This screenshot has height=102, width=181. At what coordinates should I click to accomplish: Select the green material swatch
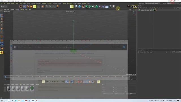pos(32,88)
